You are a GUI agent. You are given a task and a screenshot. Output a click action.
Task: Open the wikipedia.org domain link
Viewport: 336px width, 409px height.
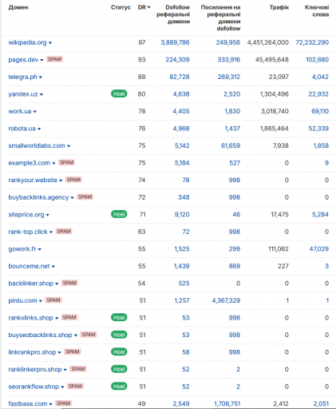coord(27,42)
